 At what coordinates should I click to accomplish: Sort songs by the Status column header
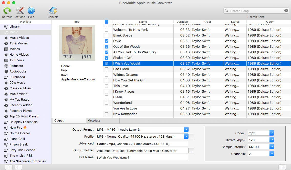[x=235, y=22]
